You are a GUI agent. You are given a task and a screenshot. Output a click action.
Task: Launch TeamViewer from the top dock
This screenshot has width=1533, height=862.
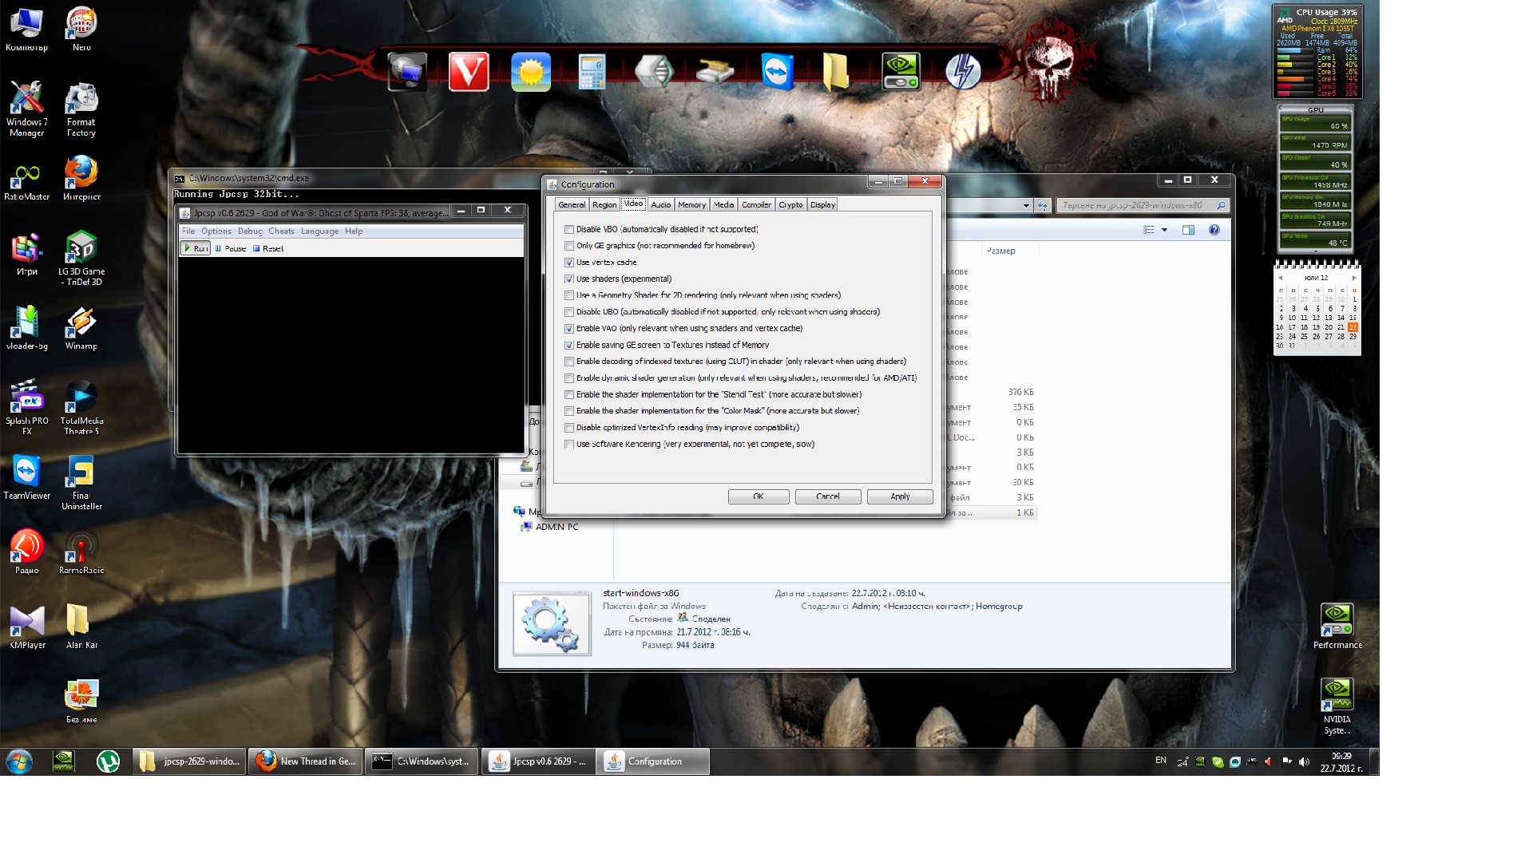point(777,73)
